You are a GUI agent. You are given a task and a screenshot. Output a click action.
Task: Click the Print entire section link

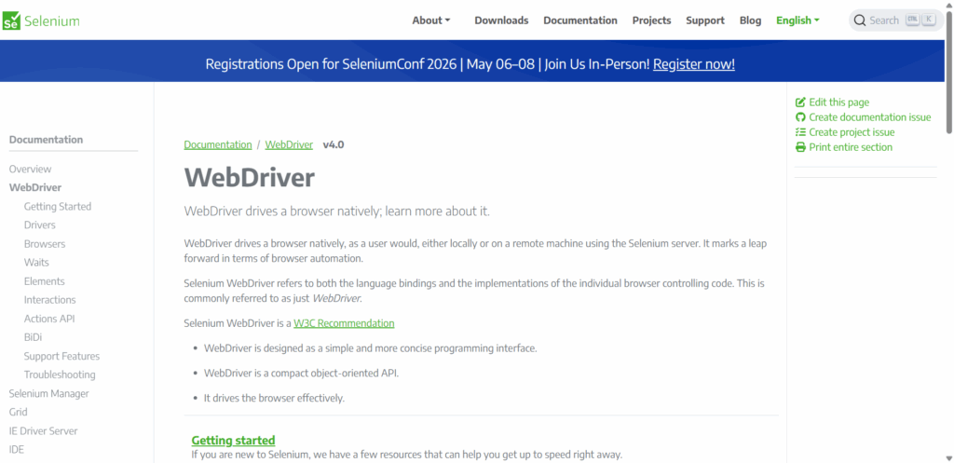(851, 147)
